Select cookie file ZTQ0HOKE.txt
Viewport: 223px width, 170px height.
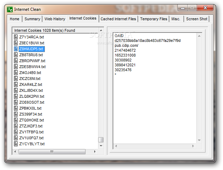32,120
